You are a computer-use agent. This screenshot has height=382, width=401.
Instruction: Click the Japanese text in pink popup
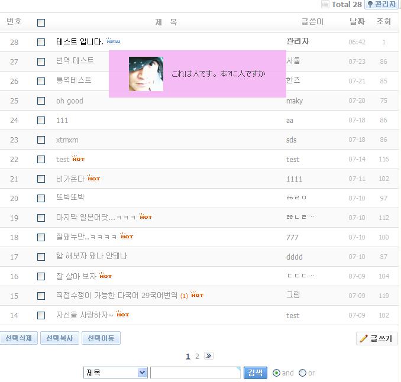(x=218, y=74)
